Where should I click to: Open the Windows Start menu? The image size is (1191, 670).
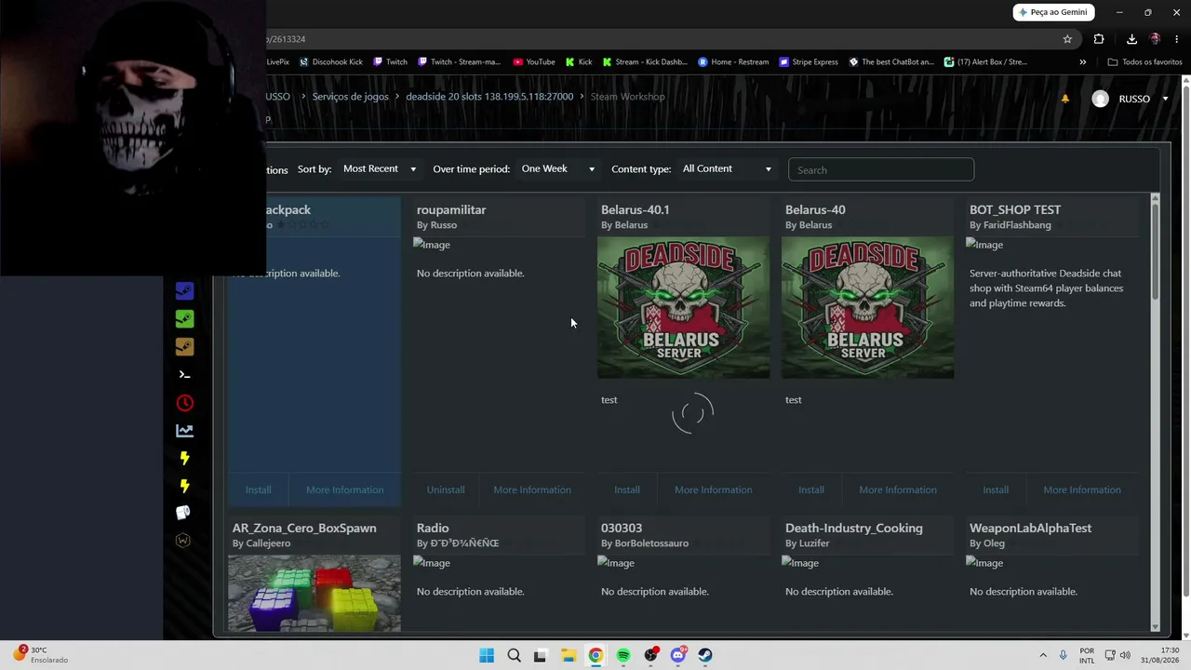(x=487, y=655)
